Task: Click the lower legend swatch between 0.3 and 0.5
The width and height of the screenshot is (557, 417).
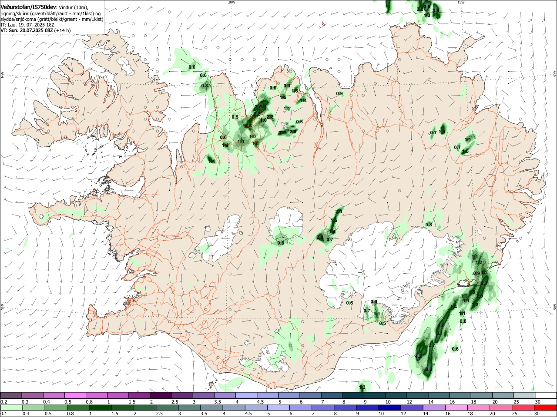Action: pyautogui.click(x=34, y=407)
